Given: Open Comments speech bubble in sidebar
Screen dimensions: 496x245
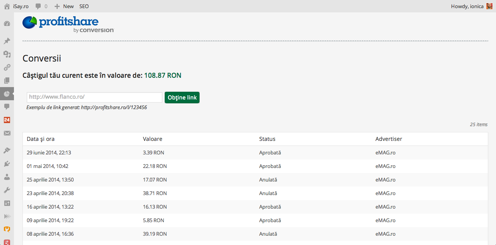Looking at the screenshot, I should click(7, 106).
